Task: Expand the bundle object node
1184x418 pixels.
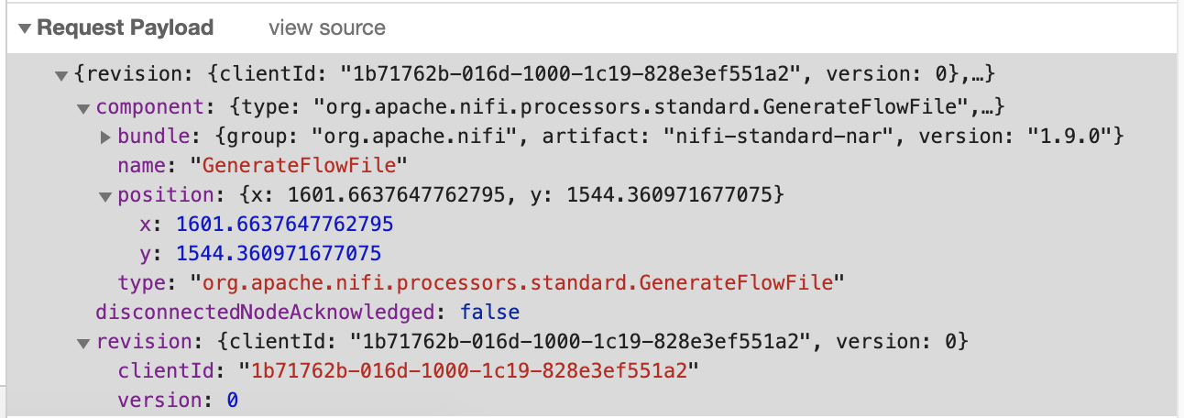Action: tap(105, 137)
